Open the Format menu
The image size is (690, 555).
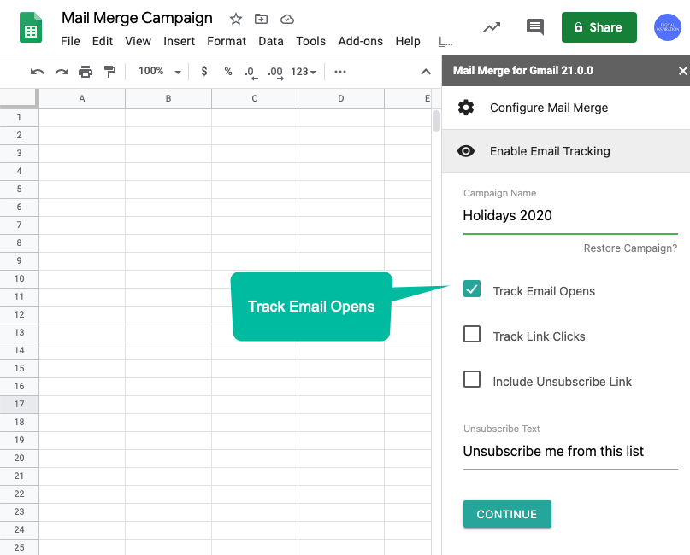point(227,41)
